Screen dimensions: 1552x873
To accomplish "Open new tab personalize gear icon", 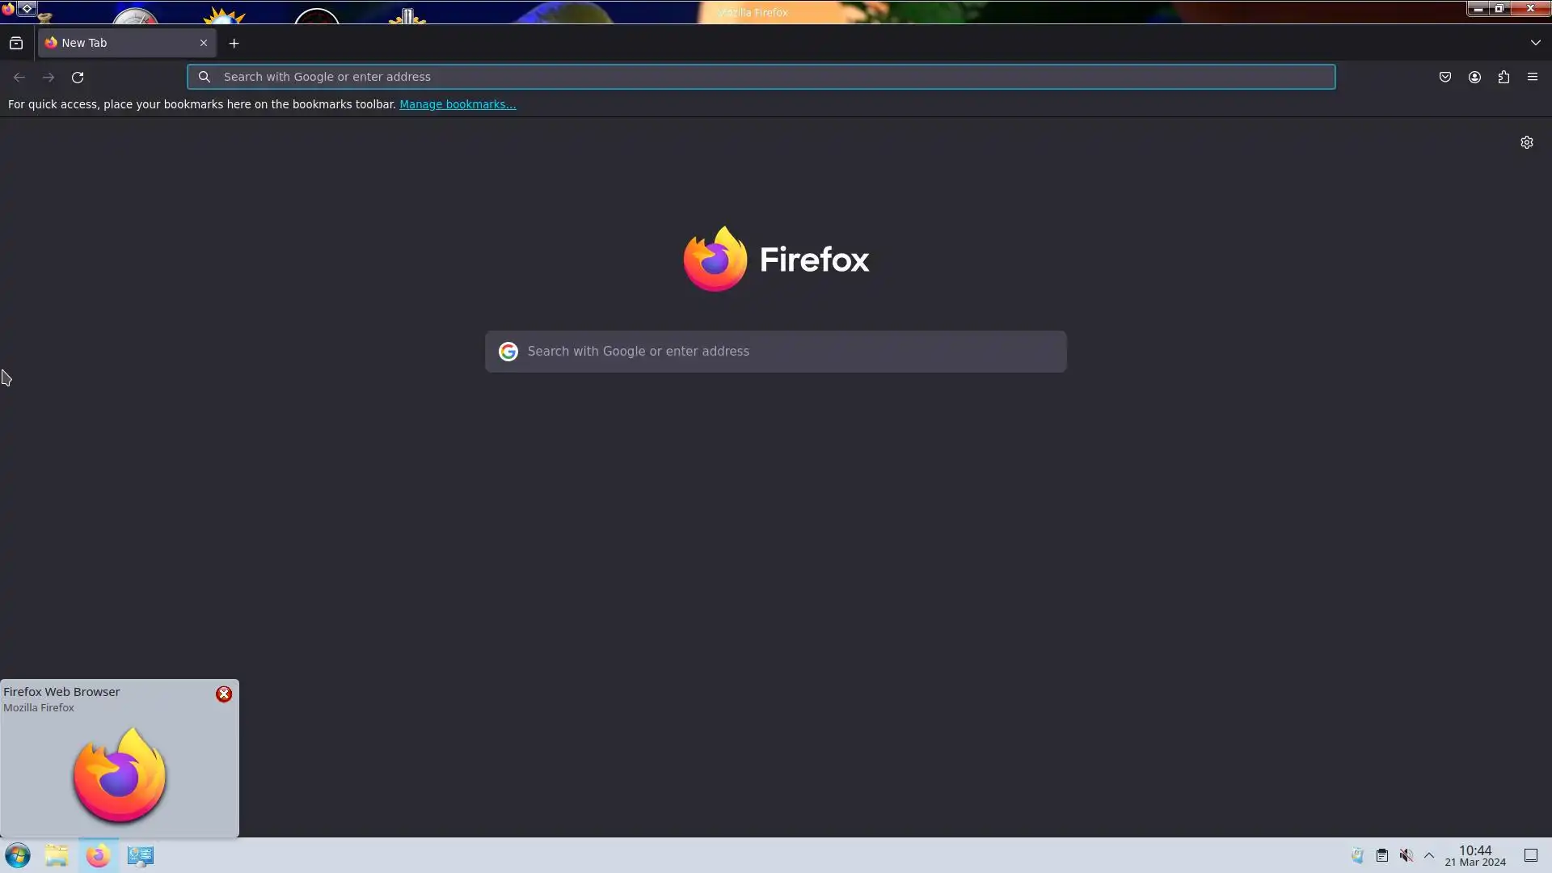I will [1527, 142].
